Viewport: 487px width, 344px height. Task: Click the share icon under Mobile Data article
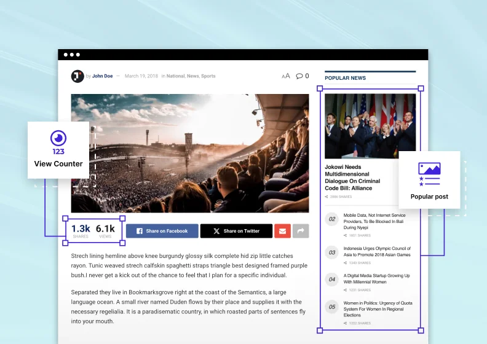point(345,235)
